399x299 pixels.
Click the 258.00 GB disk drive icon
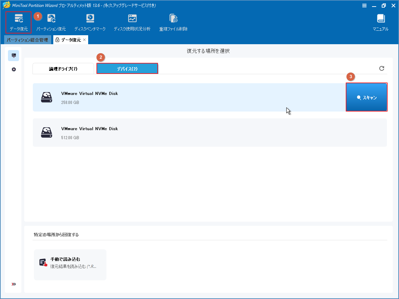[47, 97]
